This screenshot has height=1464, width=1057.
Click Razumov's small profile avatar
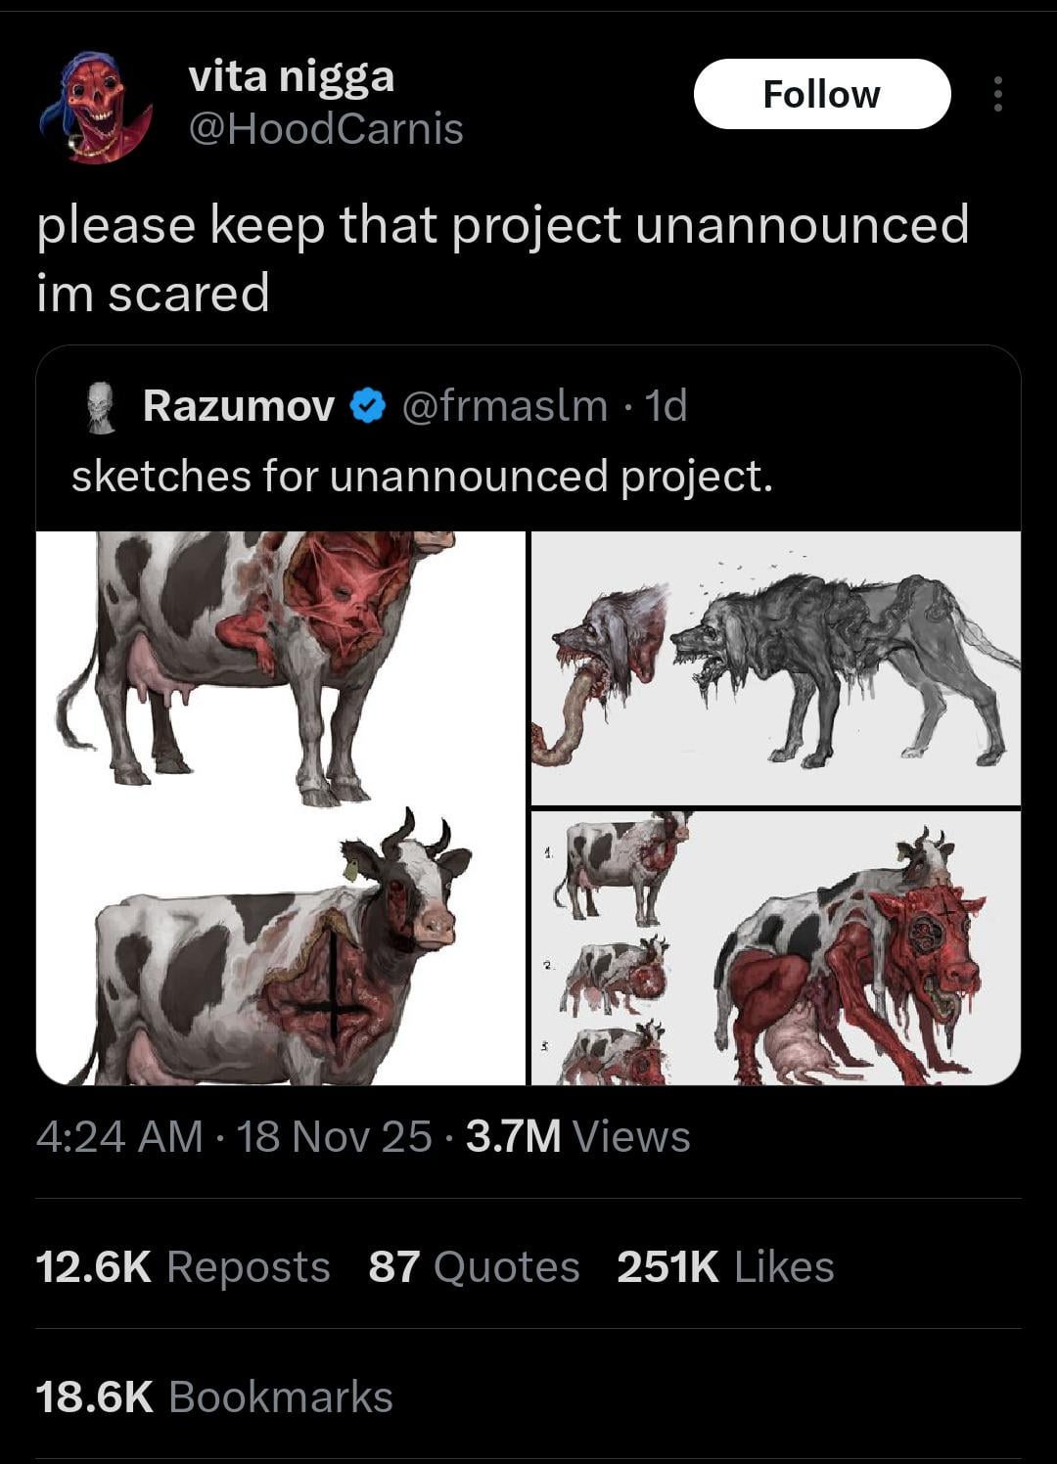[100, 407]
